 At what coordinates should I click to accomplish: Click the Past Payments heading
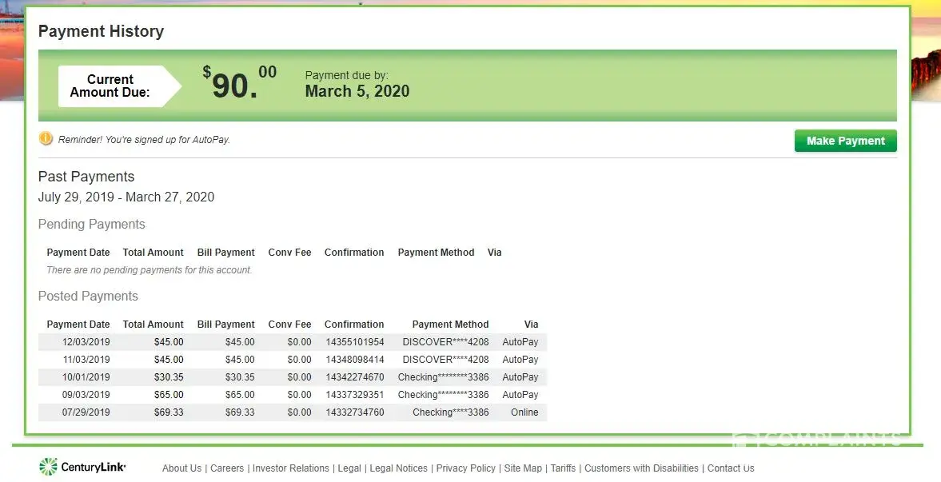point(86,177)
